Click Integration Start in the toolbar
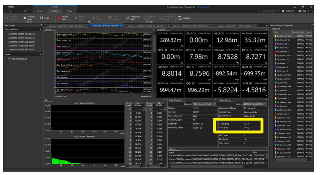320x175 pixels. [133, 18]
